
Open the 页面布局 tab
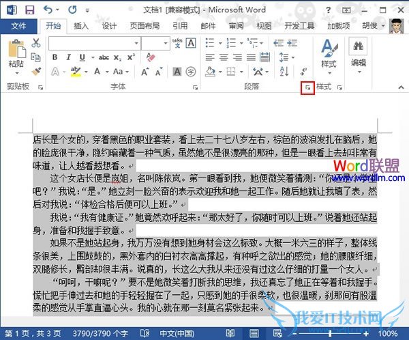(145, 26)
